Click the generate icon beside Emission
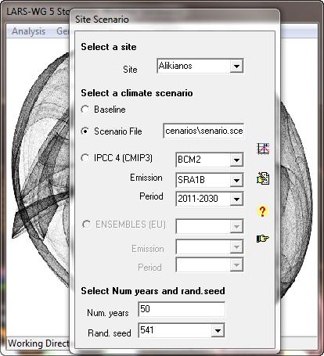Screen dimensions: 324x356 click(263, 179)
